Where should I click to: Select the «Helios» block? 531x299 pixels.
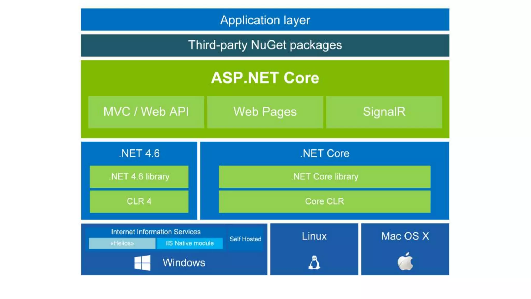pyautogui.click(x=122, y=243)
